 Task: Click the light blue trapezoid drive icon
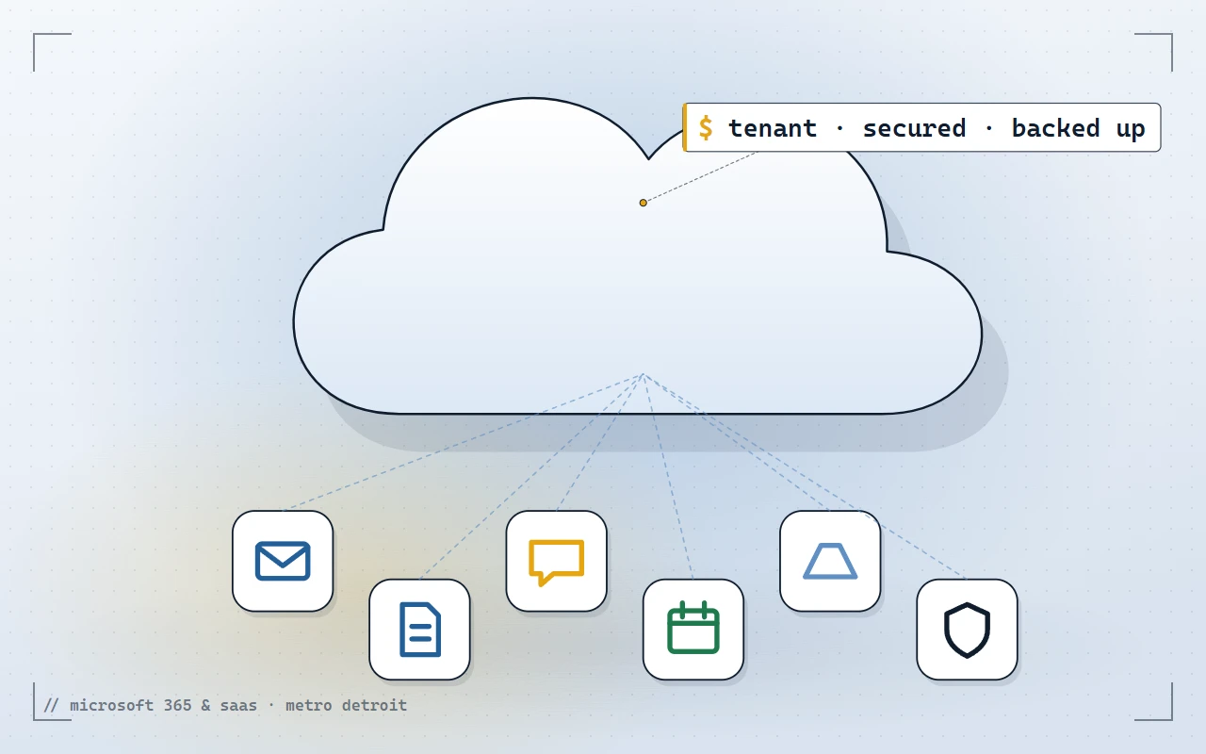830,561
